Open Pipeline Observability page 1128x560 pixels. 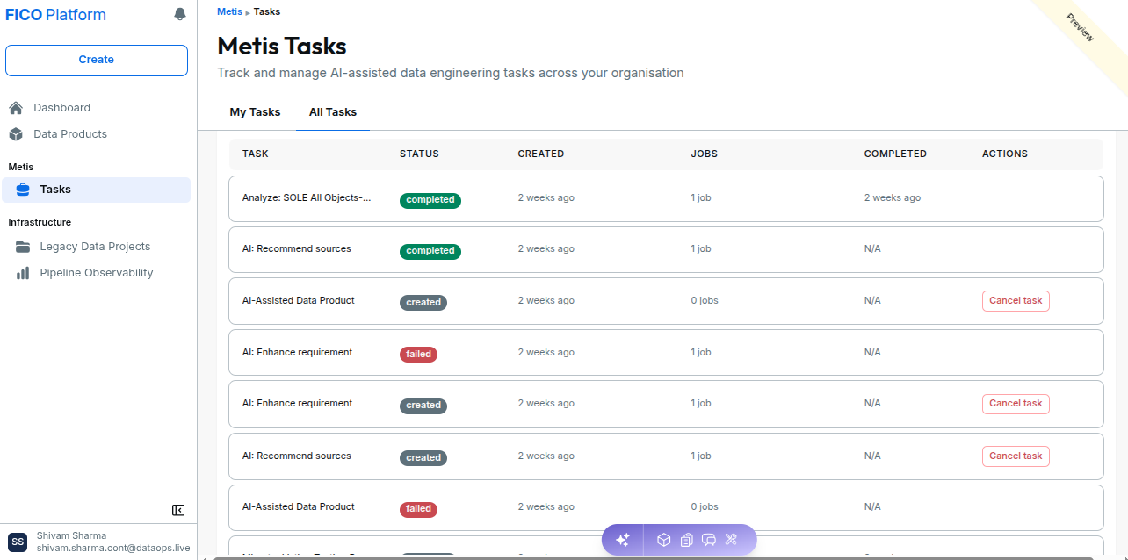click(x=97, y=273)
